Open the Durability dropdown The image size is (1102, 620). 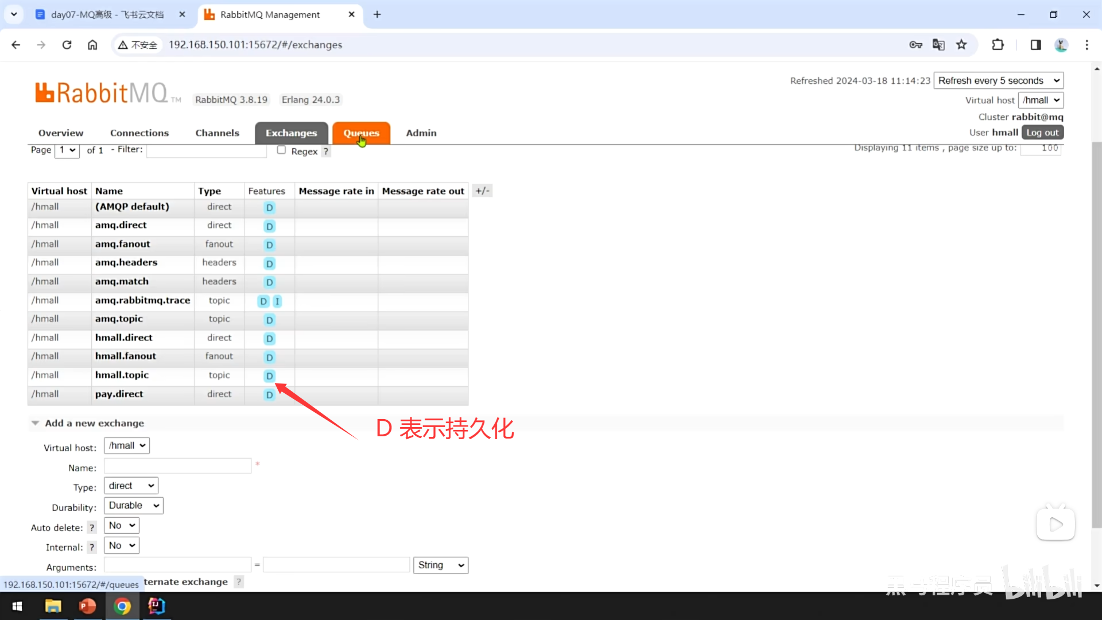pyautogui.click(x=133, y=505)
